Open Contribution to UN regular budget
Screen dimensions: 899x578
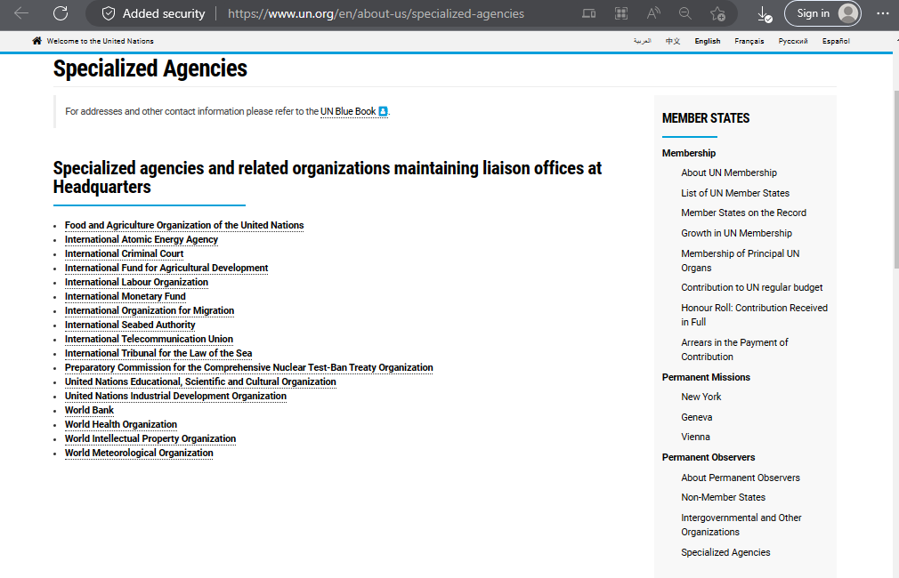tap(751, 287)
